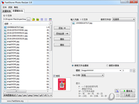Select file 1543906167317.jpg in source list
This screenshot has height=104, width=139.
[15, 27]
